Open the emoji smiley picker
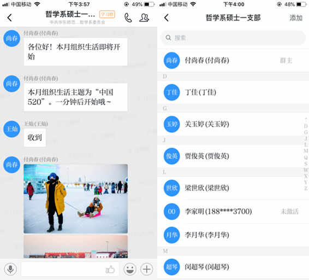Screen dimensions: 309x280 point(130,269)
